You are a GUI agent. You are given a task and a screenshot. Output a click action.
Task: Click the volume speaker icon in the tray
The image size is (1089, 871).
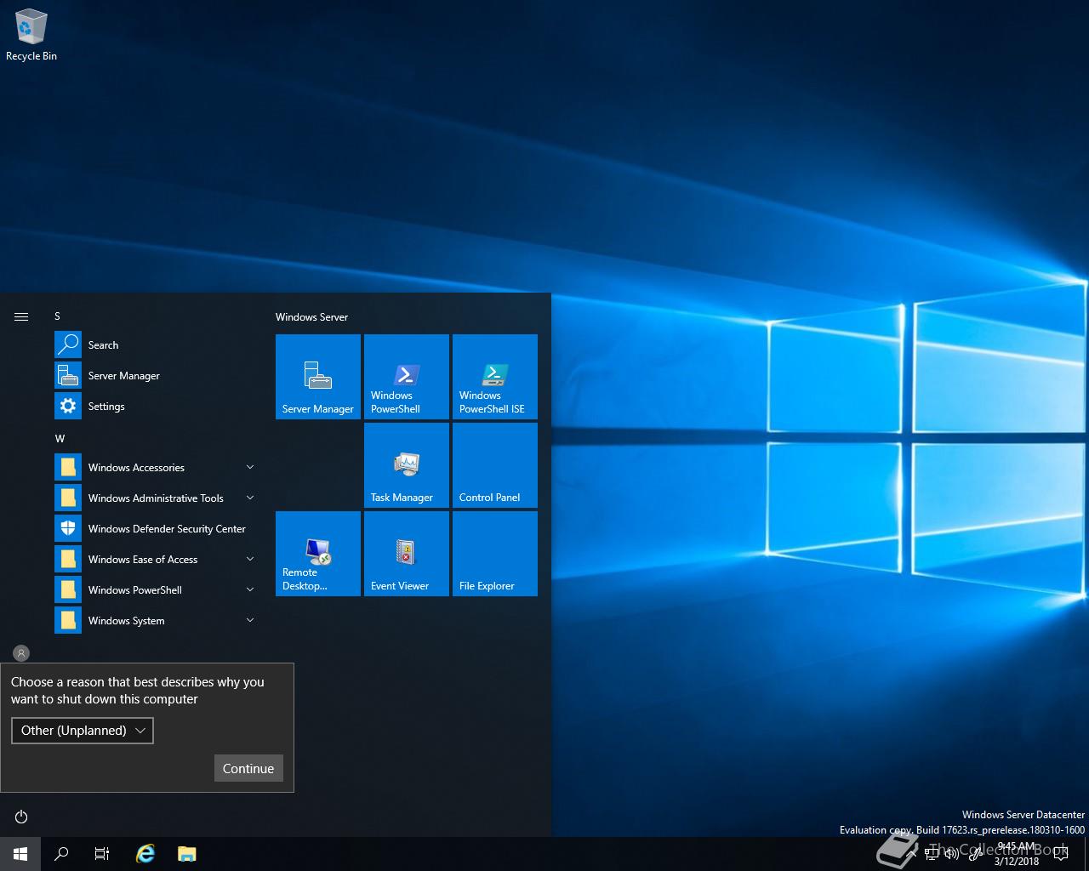pyautogui.click(x=952, y=854)
